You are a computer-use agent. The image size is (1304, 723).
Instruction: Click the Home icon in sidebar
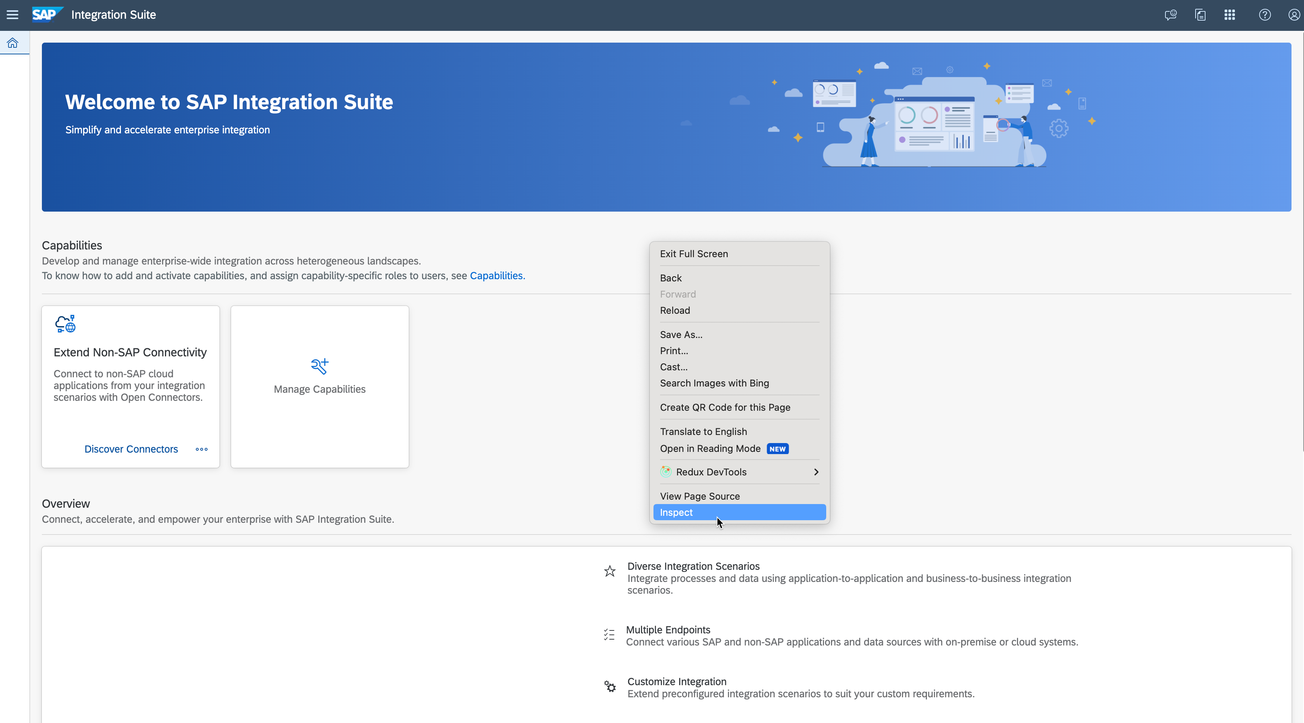pos(12,43)
